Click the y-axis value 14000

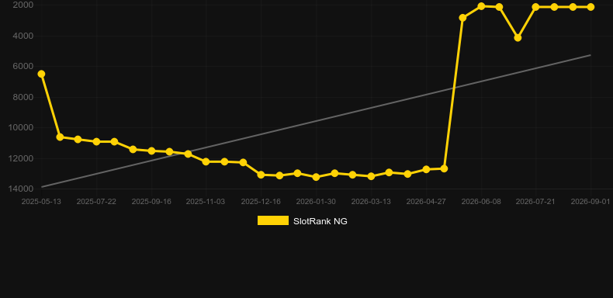pyautogui.click(x=21, y=189)
